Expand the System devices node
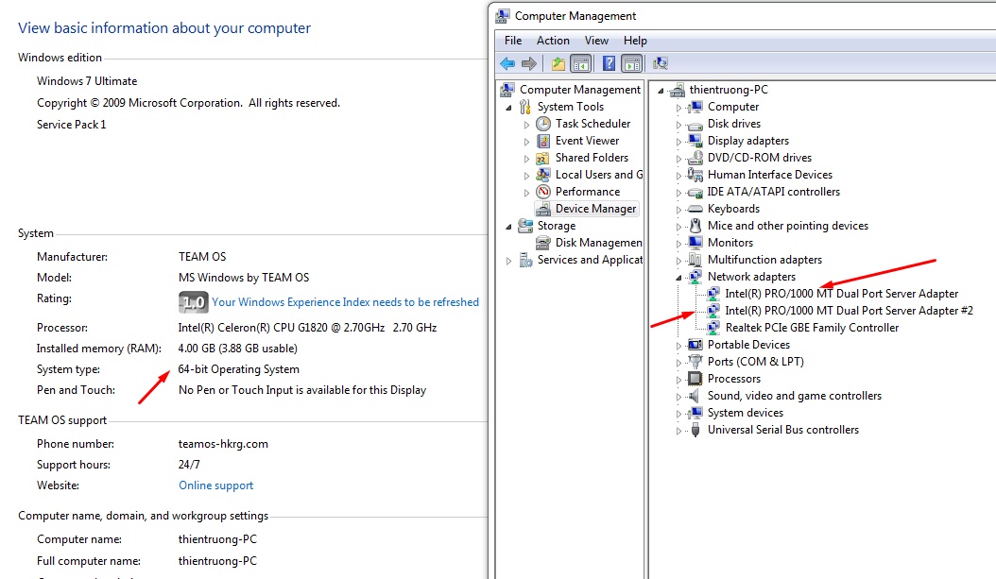Viewport: 996px width, 579px height. tap(678, 414)
